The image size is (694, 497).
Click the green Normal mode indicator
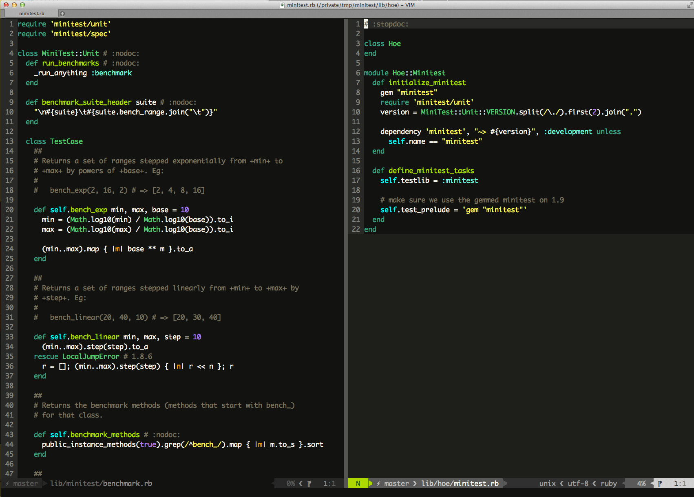click(x=358, y=484)
